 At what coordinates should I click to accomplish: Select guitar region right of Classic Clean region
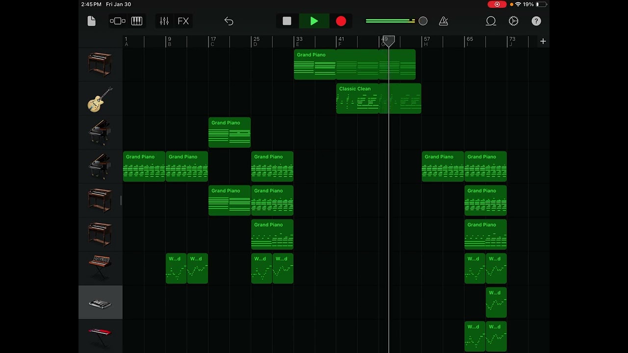pos(400,99)
